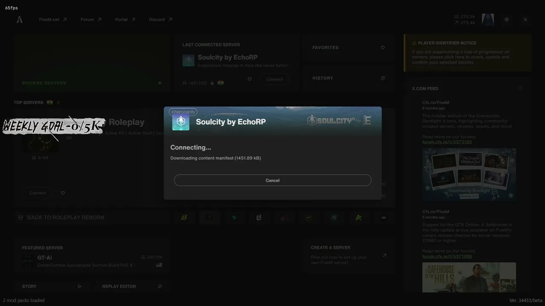The width and height of the screenshot is (545, 306).
Task: Select the green A server logo
Action: 359,218
